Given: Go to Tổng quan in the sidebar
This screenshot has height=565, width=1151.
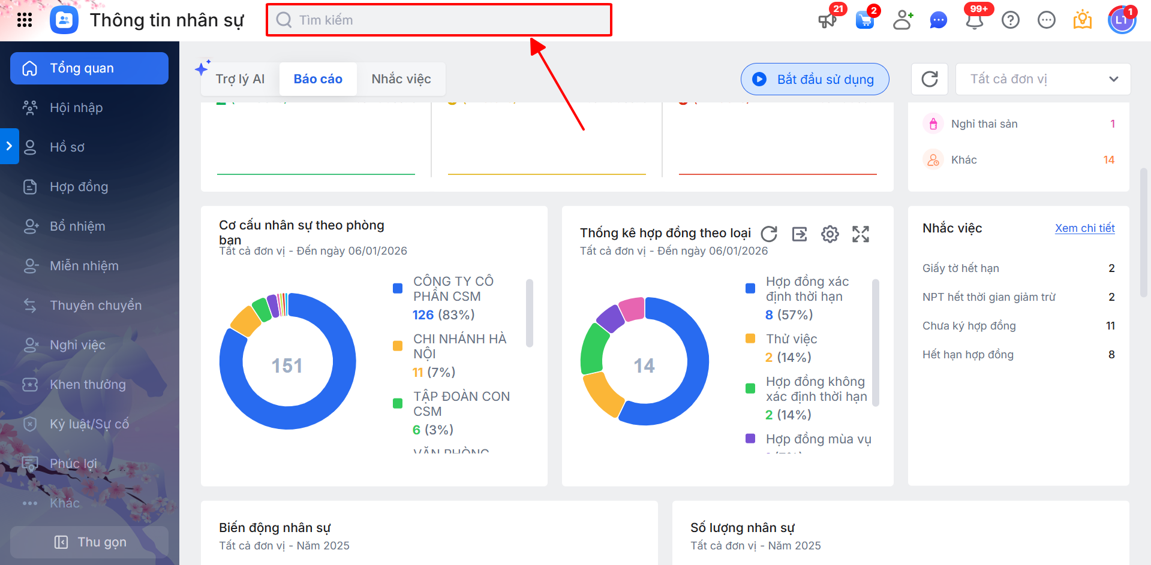Looking at the screenshot, I should pyautogui.click(x=89, y=68).
